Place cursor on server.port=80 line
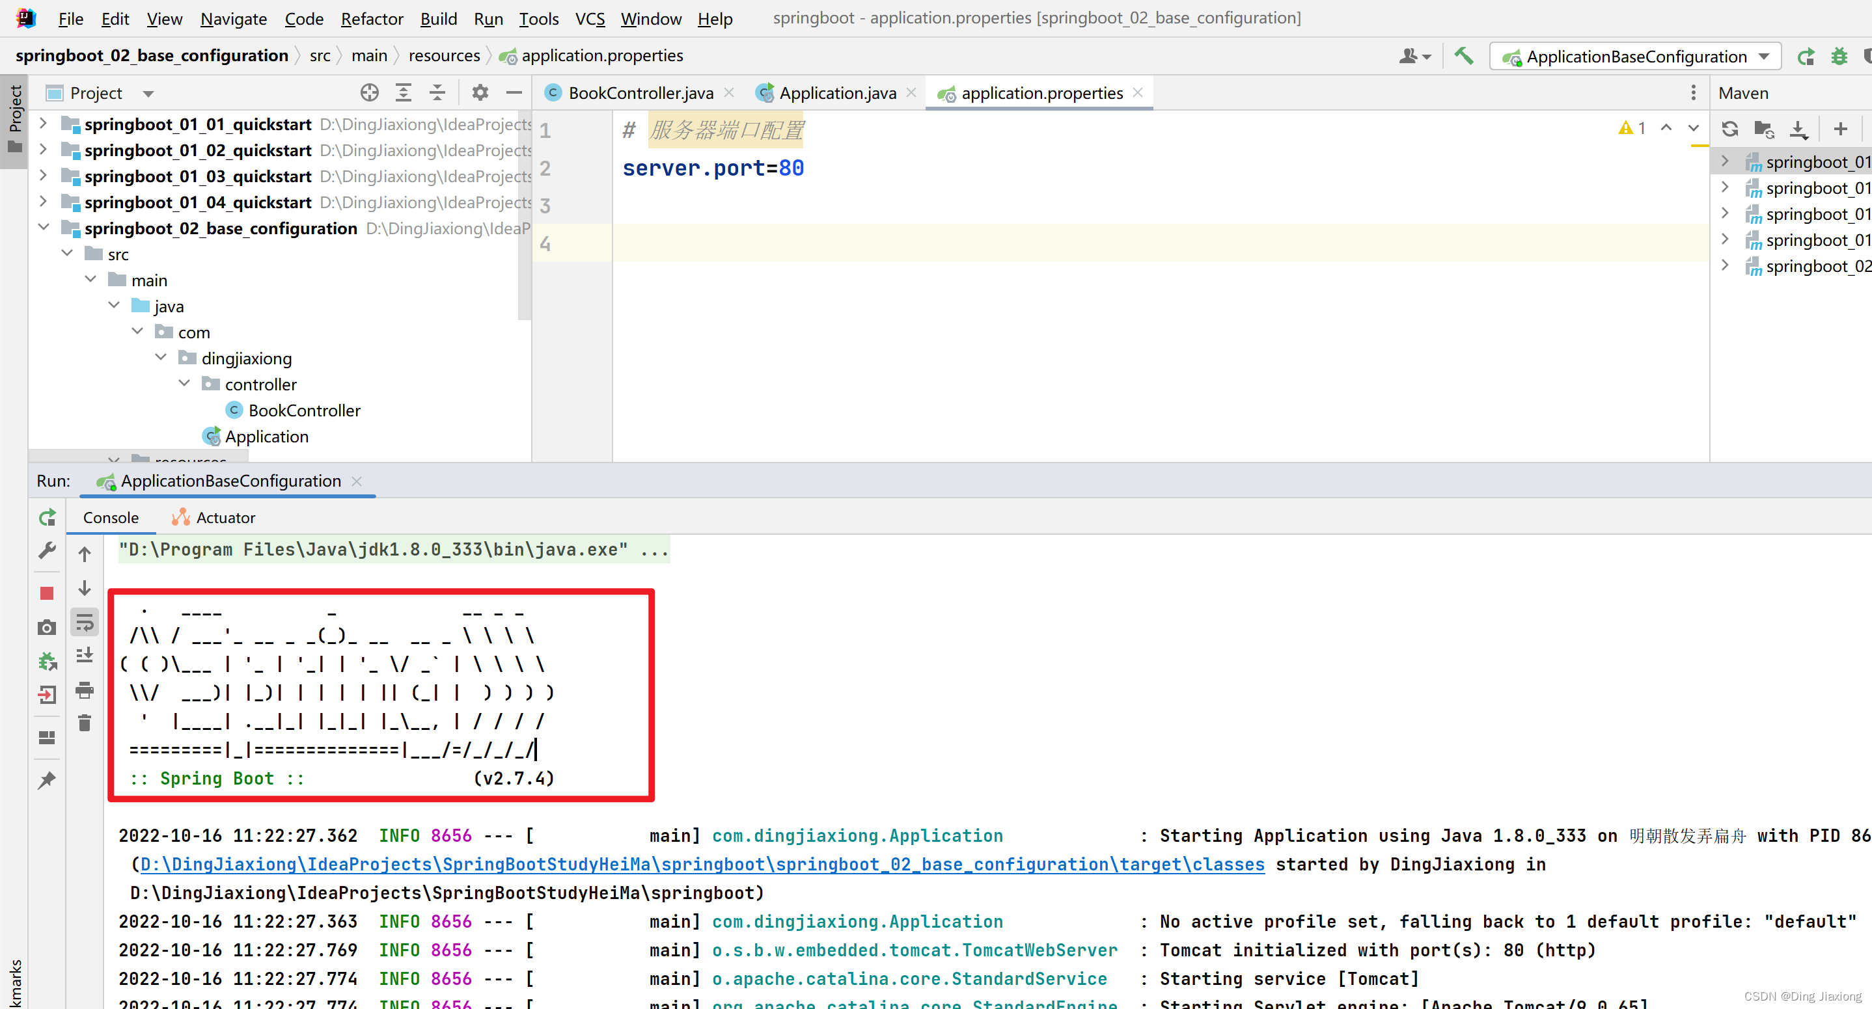This screenshot has width=1872, height=1009. pyautogui.click(x=713, y=168)
